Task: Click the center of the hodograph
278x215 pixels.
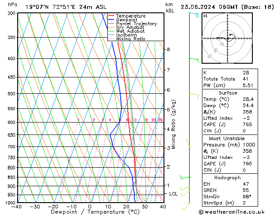Action: tap(228, 38)
